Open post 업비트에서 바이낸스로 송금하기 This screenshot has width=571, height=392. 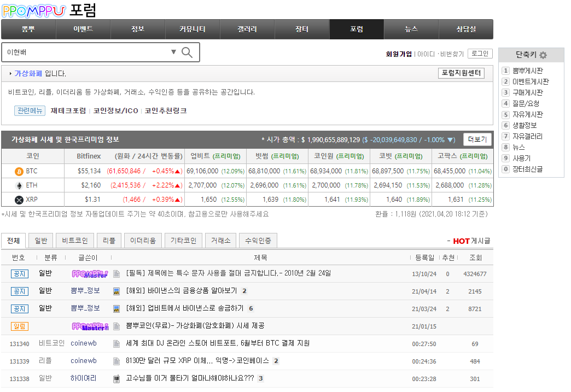tap(185, 308)
